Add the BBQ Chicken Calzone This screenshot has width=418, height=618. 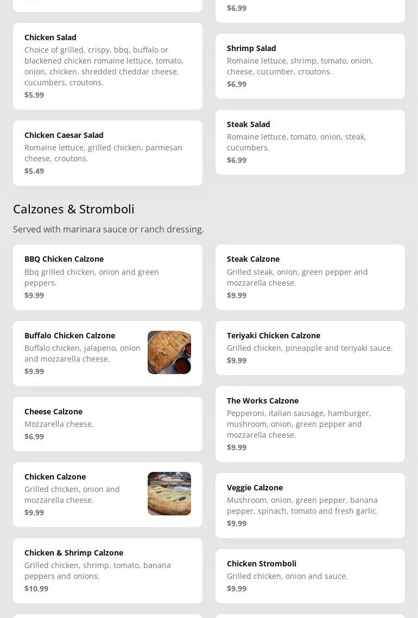[107, 277]
